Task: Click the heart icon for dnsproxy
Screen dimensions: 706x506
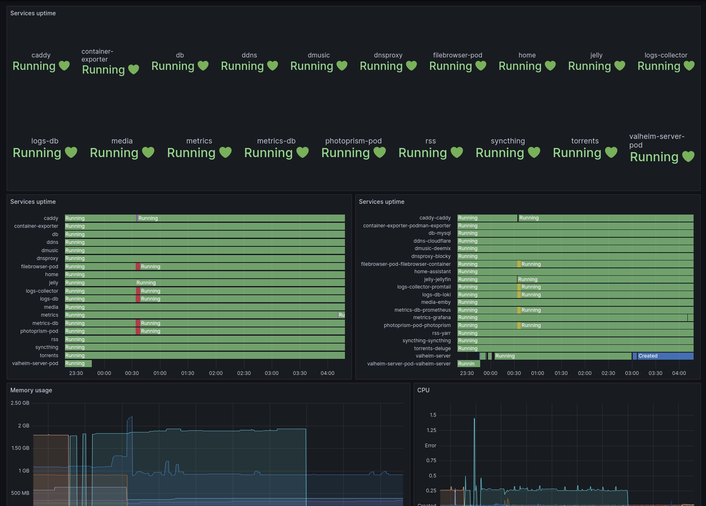Action: (412, 66)
